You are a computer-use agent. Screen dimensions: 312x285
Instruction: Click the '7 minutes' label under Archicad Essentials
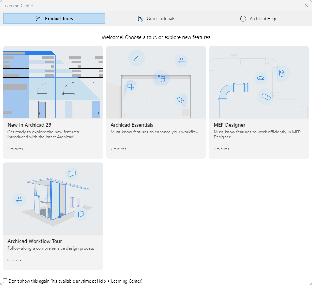click(118, 149)
